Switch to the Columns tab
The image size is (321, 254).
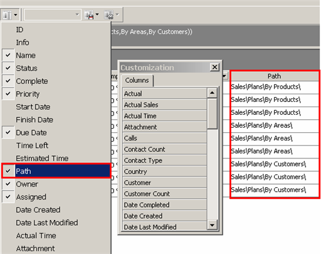click(137, 80)
